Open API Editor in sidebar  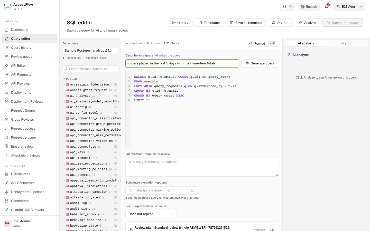[30, 66]
